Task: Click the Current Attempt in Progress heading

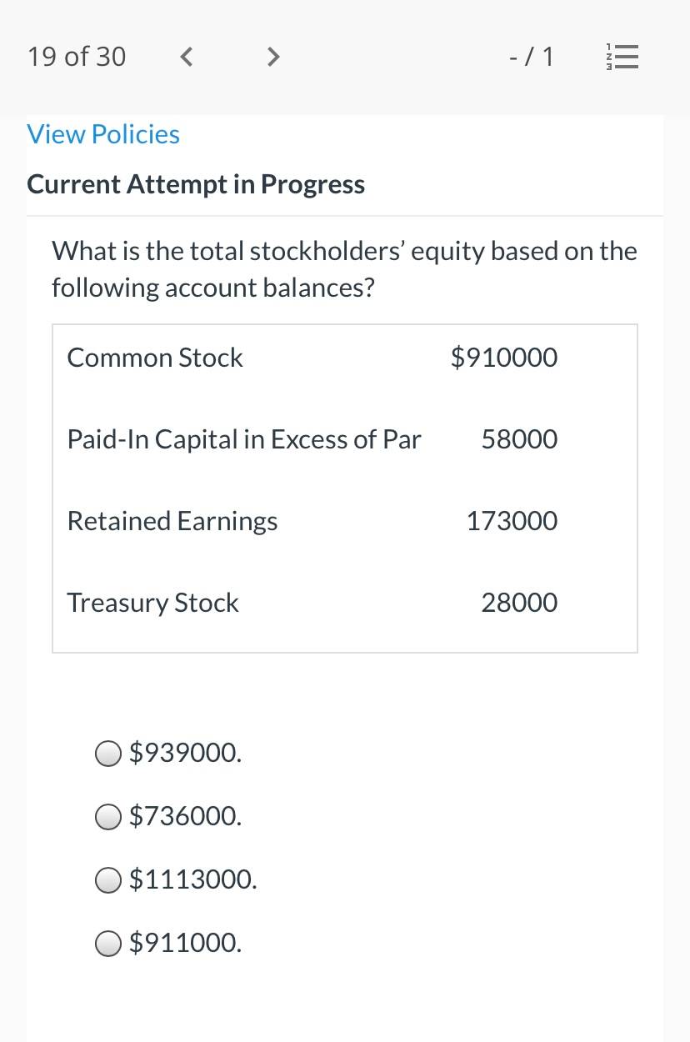Action: point(196,184)
